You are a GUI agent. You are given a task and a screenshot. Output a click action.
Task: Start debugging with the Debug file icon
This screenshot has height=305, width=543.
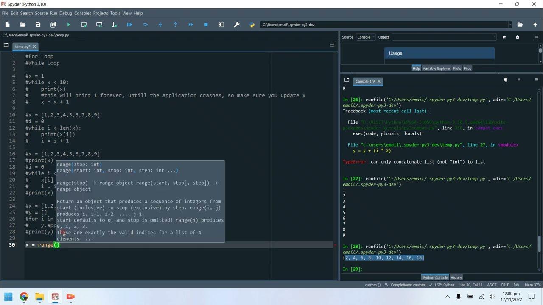click(129, 25)
